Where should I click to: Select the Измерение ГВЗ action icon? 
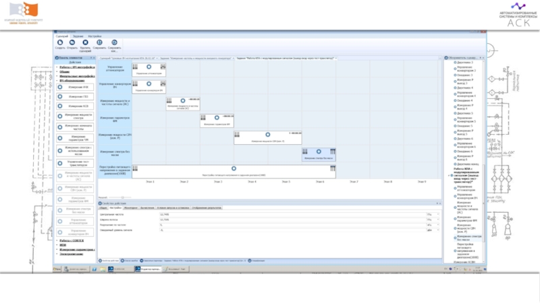(x=60, y=97)
